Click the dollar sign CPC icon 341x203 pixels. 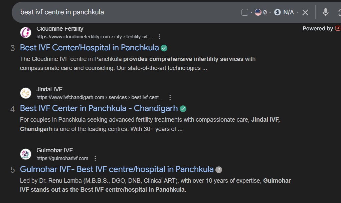pyautogui.click(x=277, y=12)
